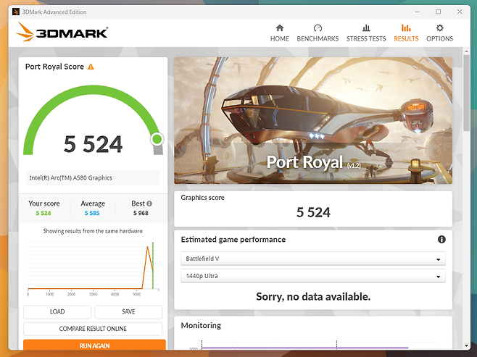Click the Home house icon
477x357 pixels.
(279, 28)
